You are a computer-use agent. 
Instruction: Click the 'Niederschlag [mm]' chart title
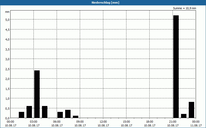tap(105, 3)
